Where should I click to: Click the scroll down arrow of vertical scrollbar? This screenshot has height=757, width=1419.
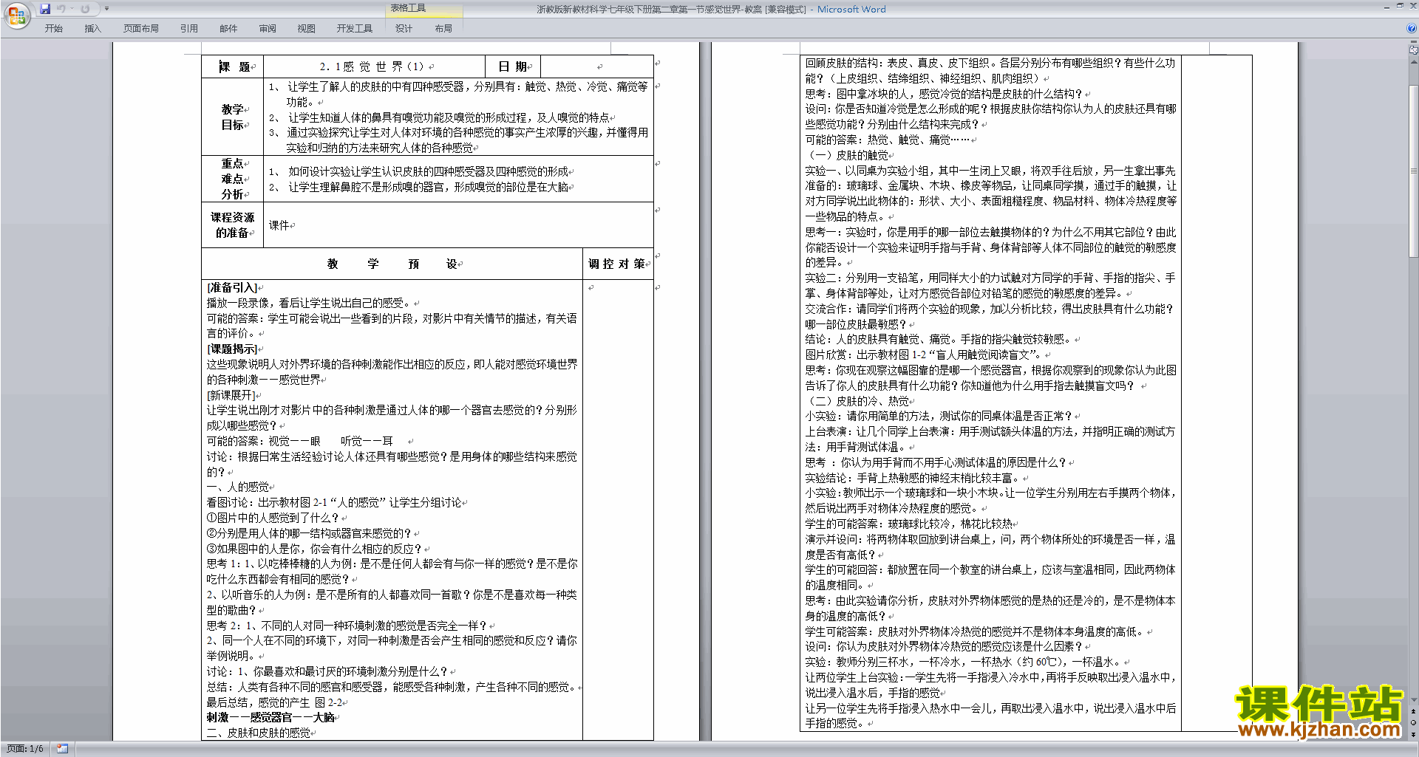click(x=1414, y=700)
